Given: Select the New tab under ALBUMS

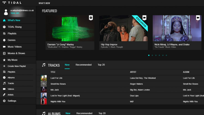Looking at the screenshot, I should click(x=68, y=113).
